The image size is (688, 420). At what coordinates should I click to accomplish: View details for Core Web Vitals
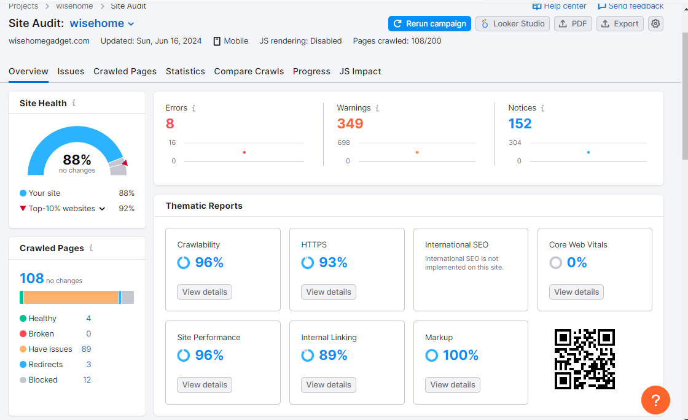(576, 292)
